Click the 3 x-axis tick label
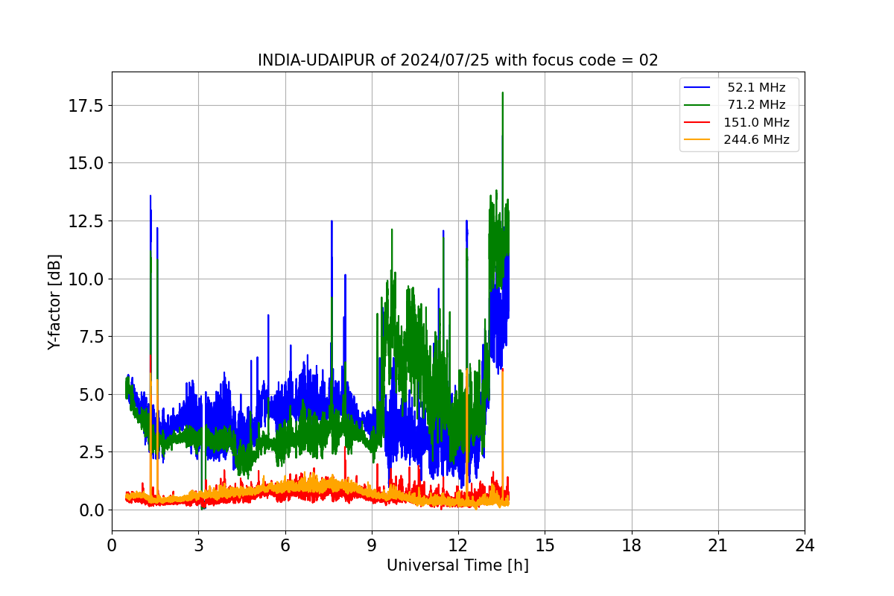Screen dimensions: 894x596 tap(198, 545)
